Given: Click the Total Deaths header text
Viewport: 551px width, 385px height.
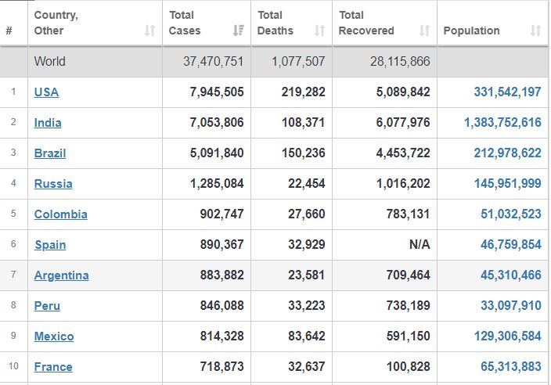Looking at the screenshot, I should point(275,23).
